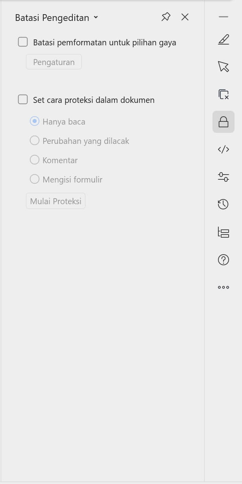Enable 'Batasi pemformatan untuk pilihan gaya'
The height and width of the screenshot is (484, 242).
click(x=22, y=41)
